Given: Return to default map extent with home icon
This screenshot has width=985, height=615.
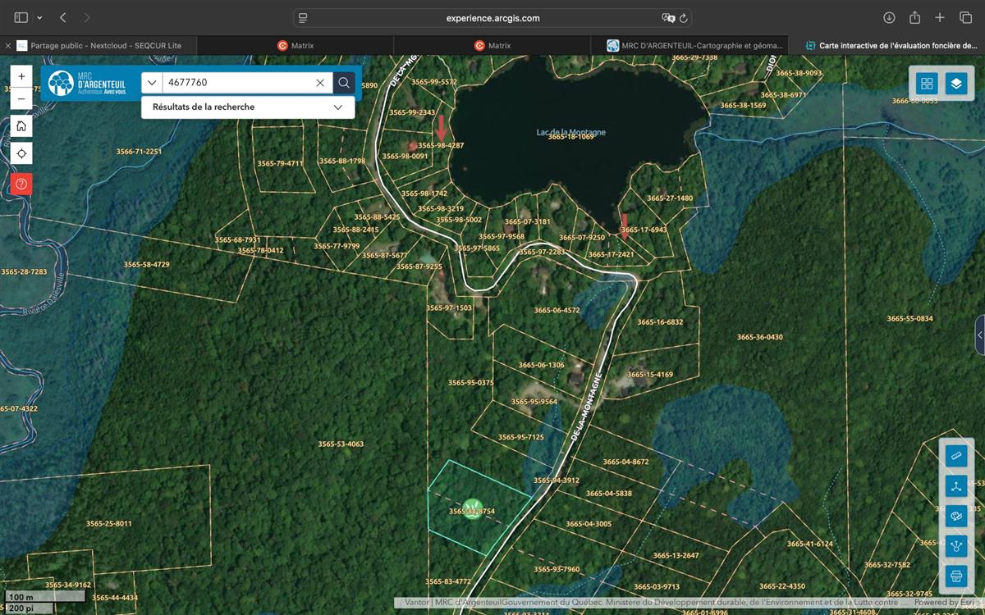Looking at the screenshot, I should (21, 126).
